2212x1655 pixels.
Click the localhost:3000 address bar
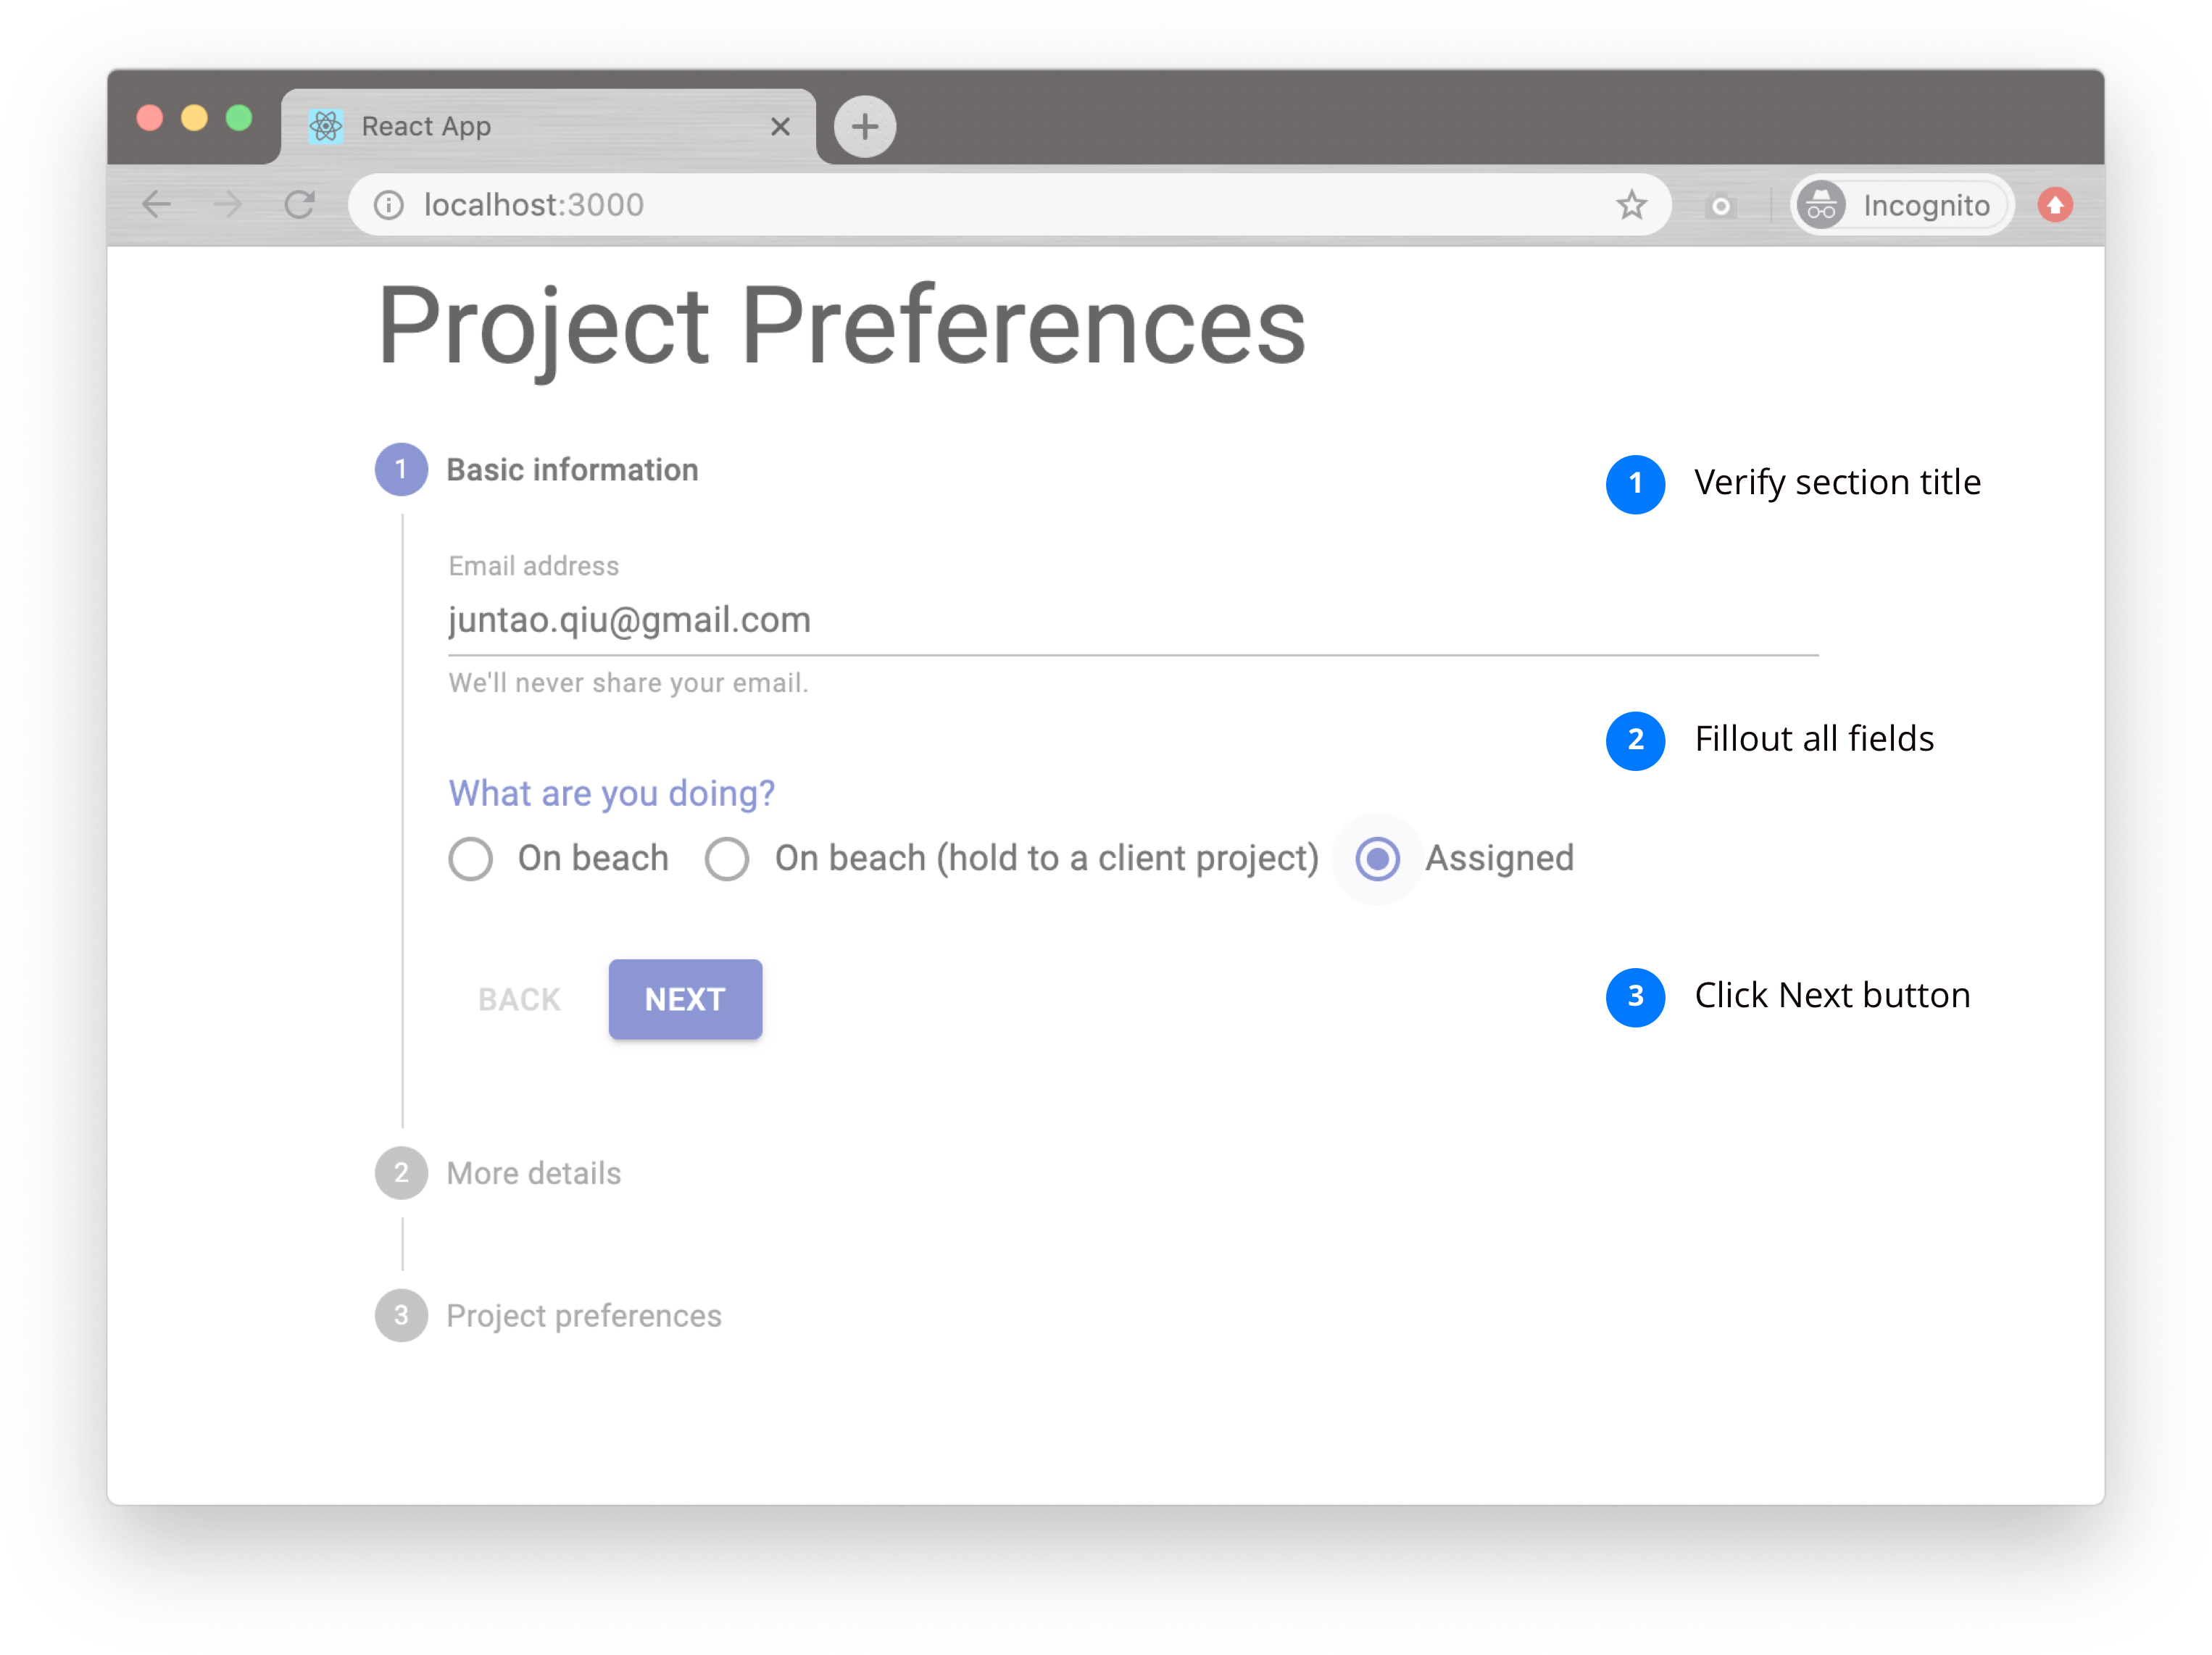click(1000, 205)
